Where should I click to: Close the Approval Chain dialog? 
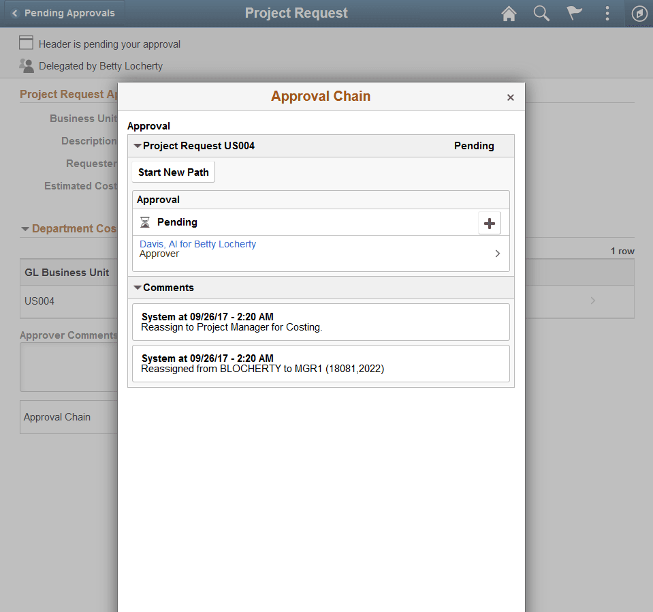tap(510, 97)
